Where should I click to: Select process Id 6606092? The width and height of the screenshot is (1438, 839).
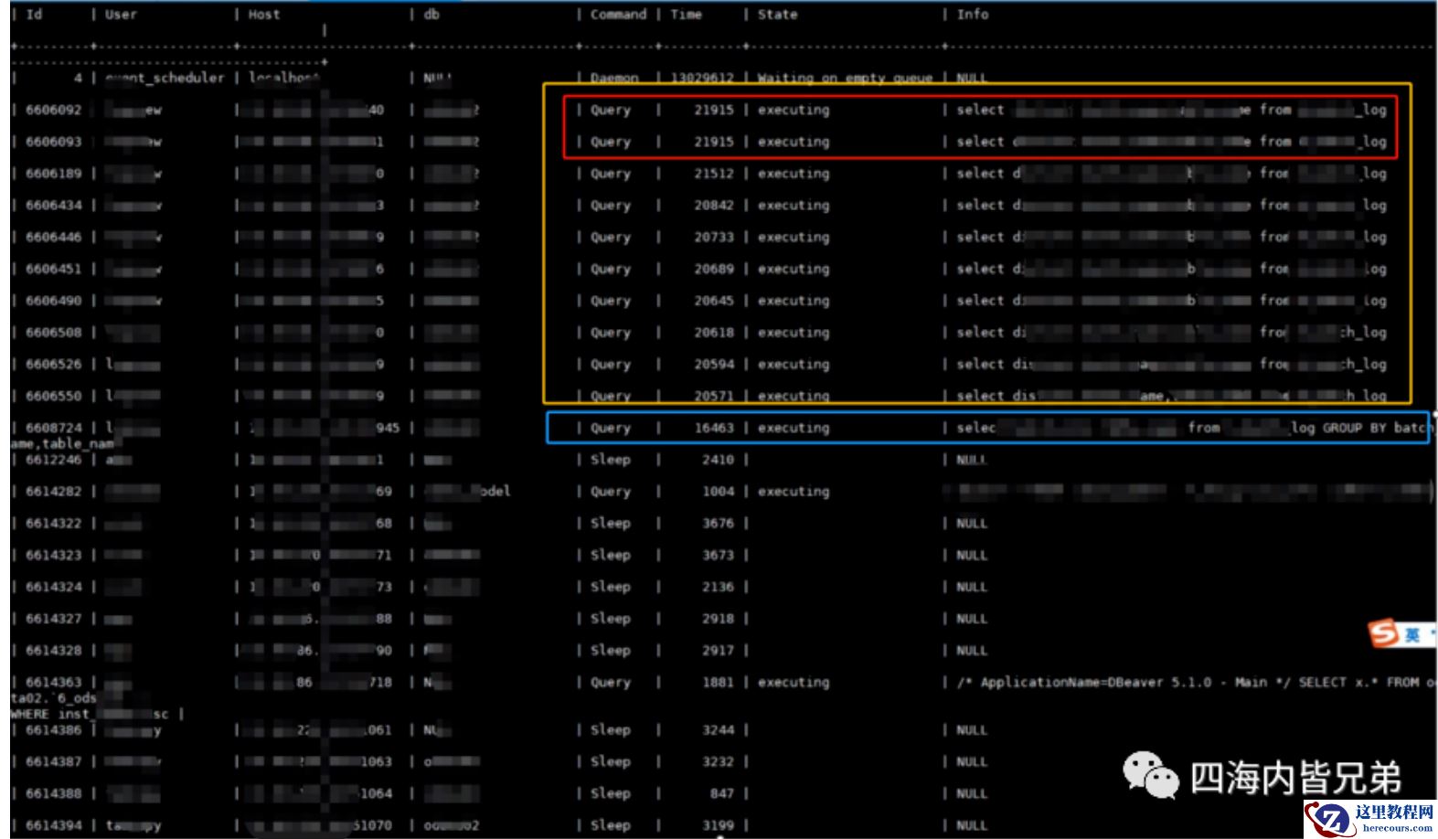53,110
